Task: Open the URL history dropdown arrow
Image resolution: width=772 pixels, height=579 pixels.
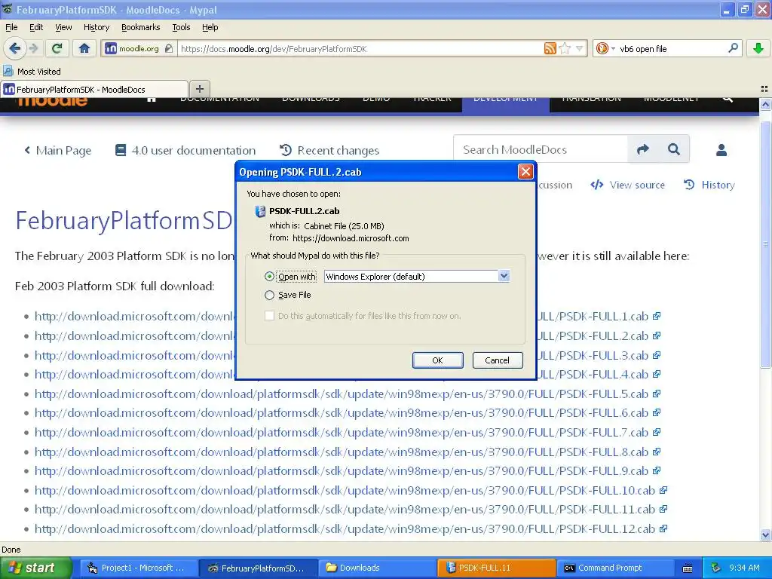Action: pos(580,48)
